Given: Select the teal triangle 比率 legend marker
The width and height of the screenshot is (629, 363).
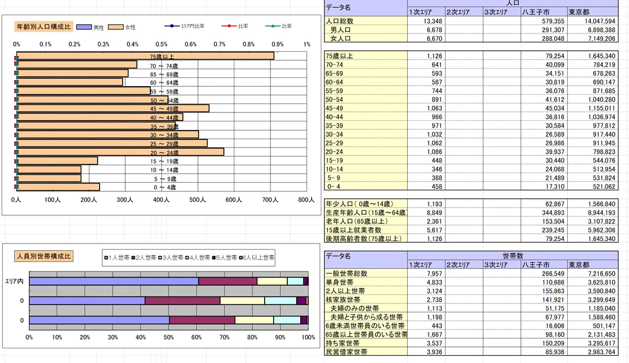Looking at the screenshot, I should pyautogui.click(x=273, y=26).
